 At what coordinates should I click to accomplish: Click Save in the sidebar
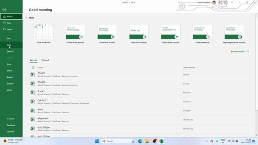[x=11, y=45]
